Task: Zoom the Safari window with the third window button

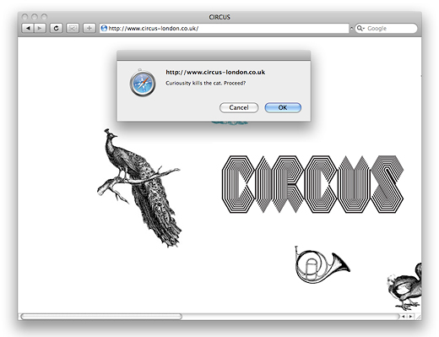Action: point(44,17)
